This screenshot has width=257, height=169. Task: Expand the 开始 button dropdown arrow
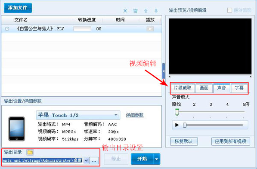click(x=157, y=159)
